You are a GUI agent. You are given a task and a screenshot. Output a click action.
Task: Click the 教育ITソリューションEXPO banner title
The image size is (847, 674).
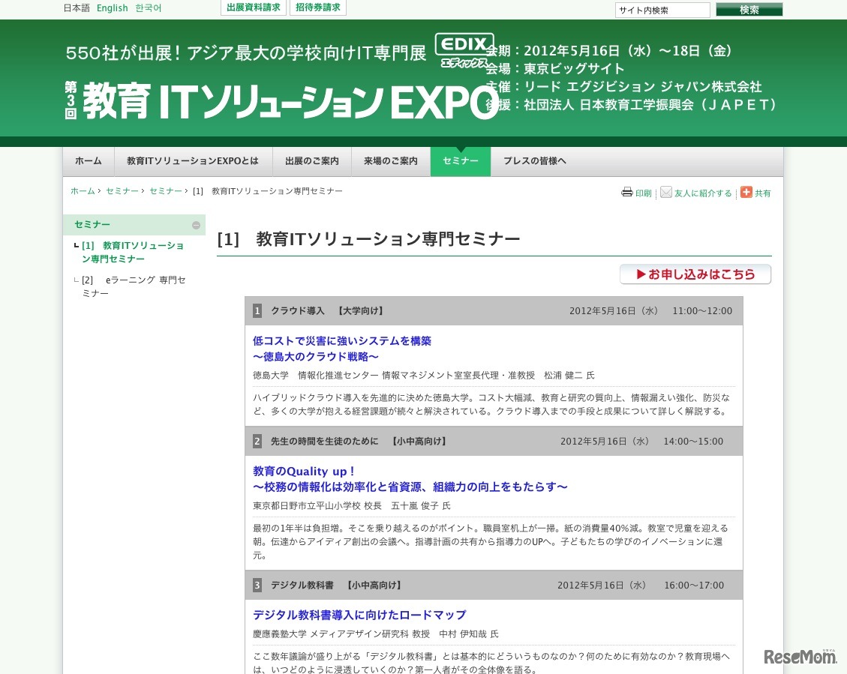(281, 101)
